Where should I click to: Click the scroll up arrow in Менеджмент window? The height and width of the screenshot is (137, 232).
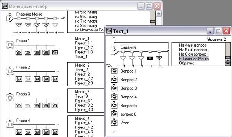coord(159,14)
